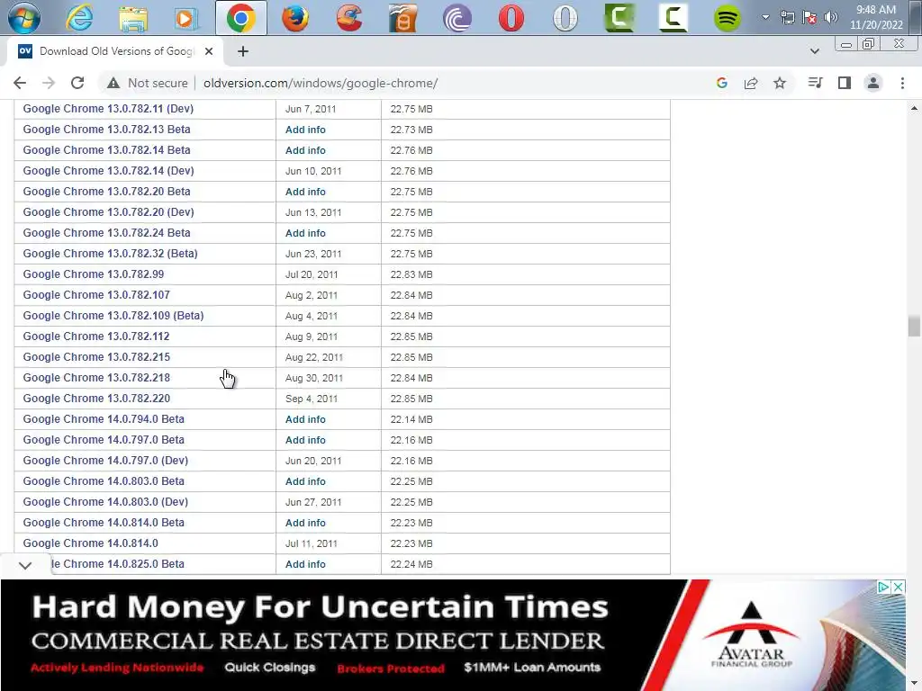
Task: Open Google Chrome 13.0.782.11 (Dev) link
Action: (x=108, y=109)
